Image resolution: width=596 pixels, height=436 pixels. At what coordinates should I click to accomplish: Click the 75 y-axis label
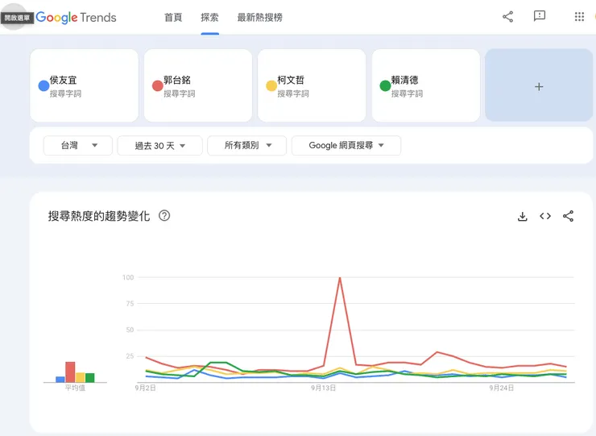pyautogui.click(x=130, y=304)
